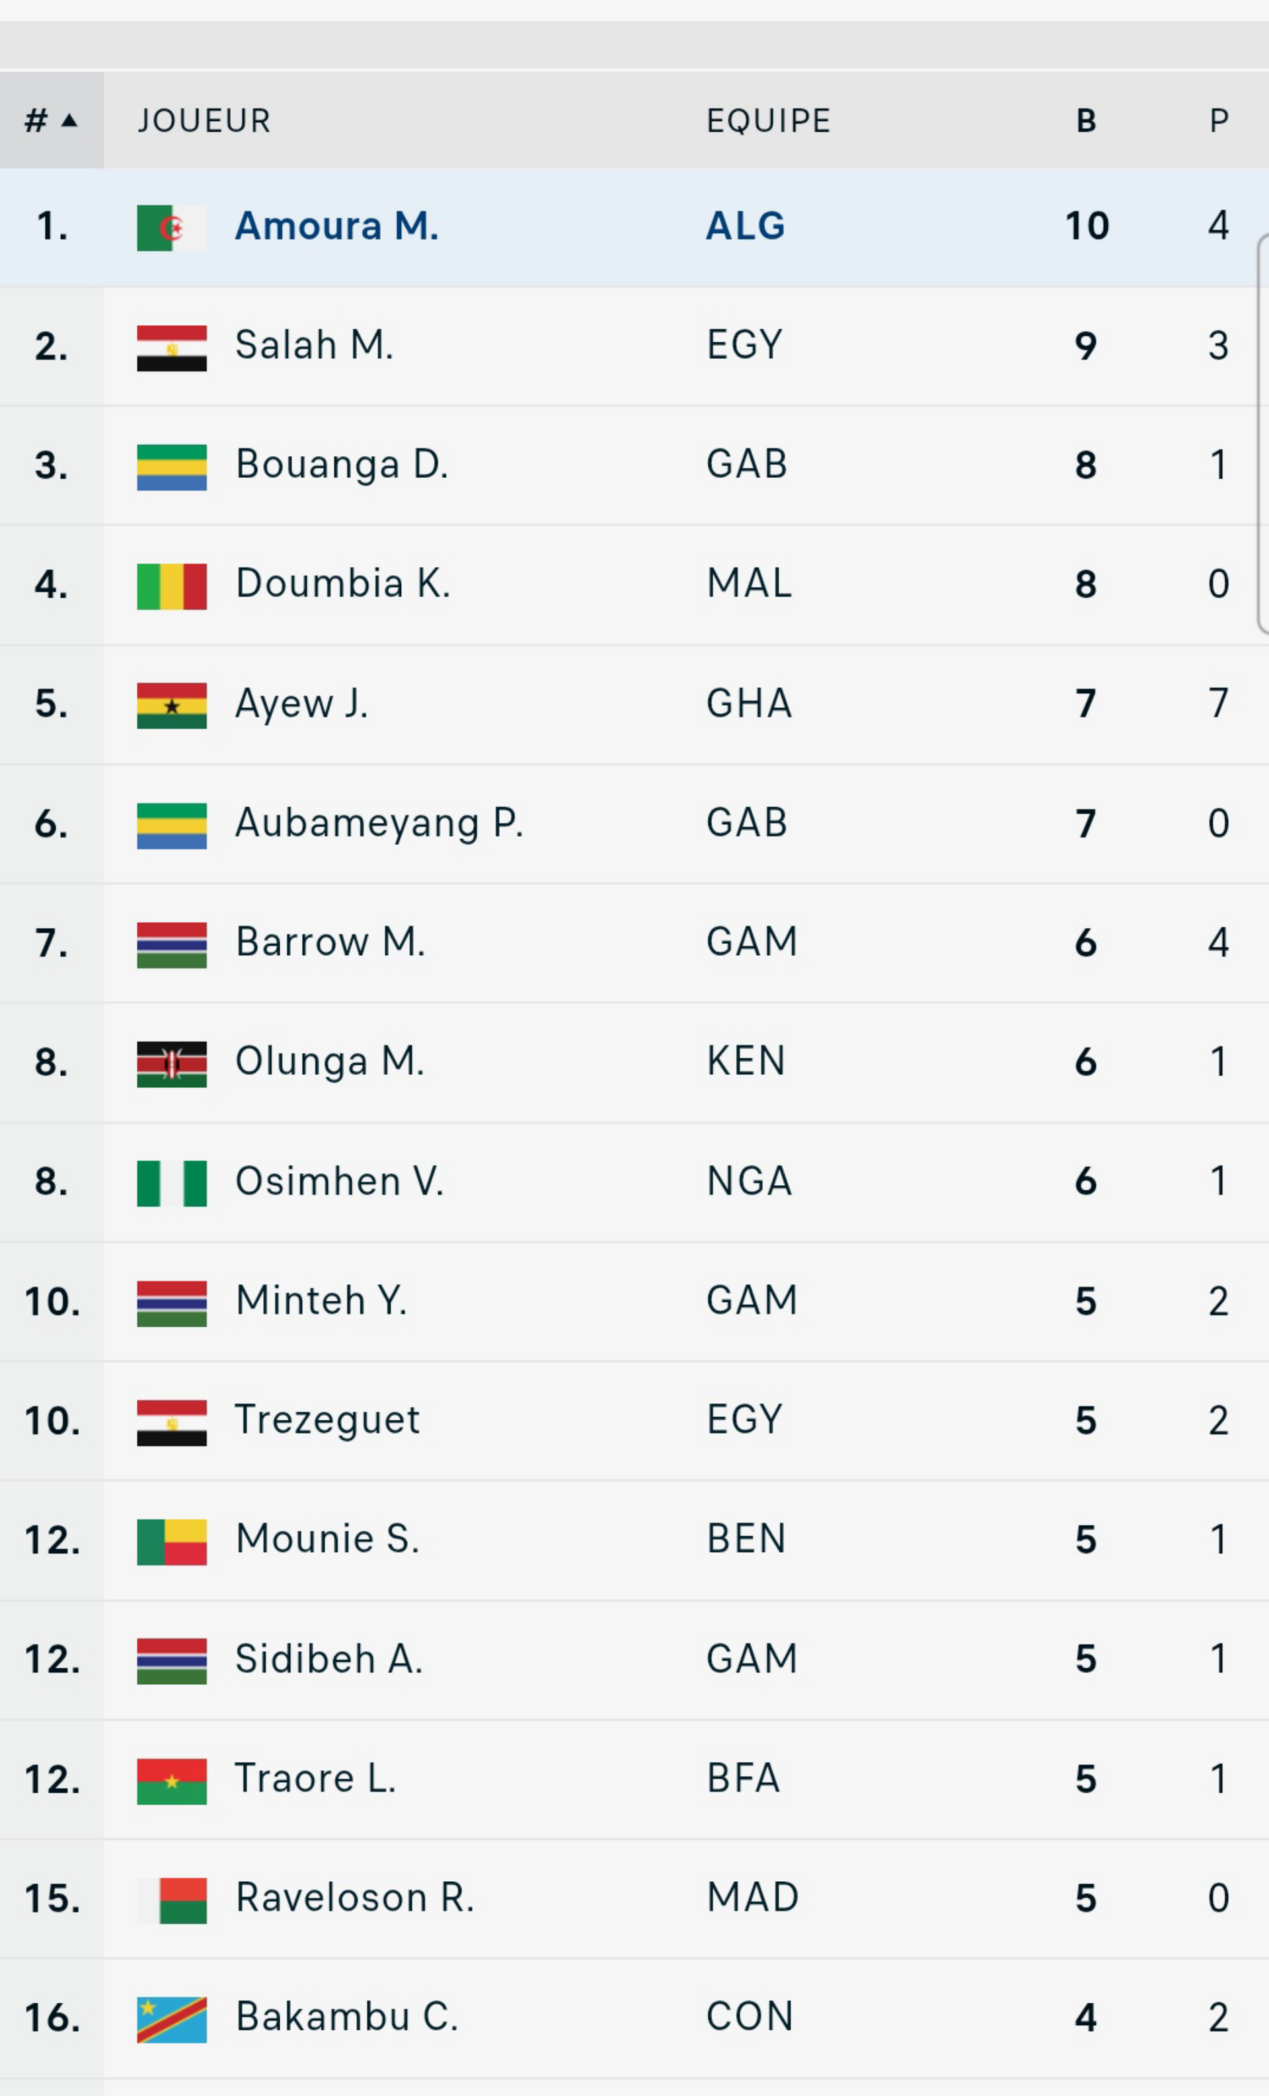The image size is (1269, 2096).
Task: Sort by assists using P header
Action: point(1219,121)
